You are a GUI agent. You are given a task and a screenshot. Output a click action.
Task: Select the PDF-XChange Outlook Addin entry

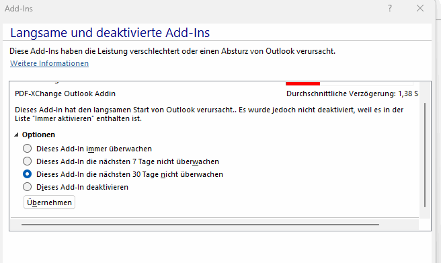tap(65, 93)
